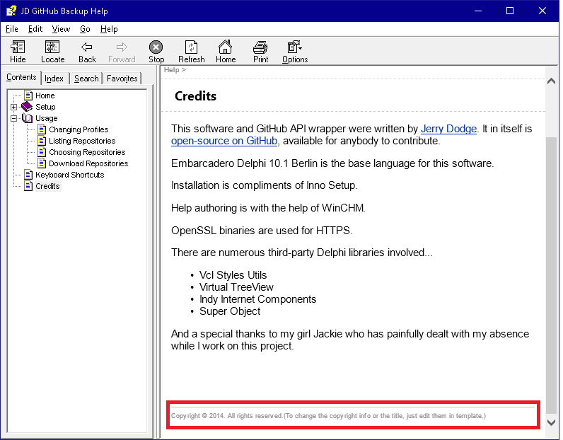Print the current help topic
Screen dimensions: 563x440
[x=260, y=47]
